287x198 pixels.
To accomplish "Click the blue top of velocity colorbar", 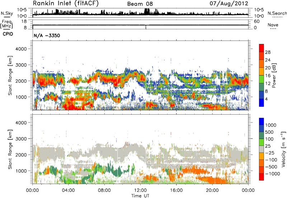I will pos(262,122).
